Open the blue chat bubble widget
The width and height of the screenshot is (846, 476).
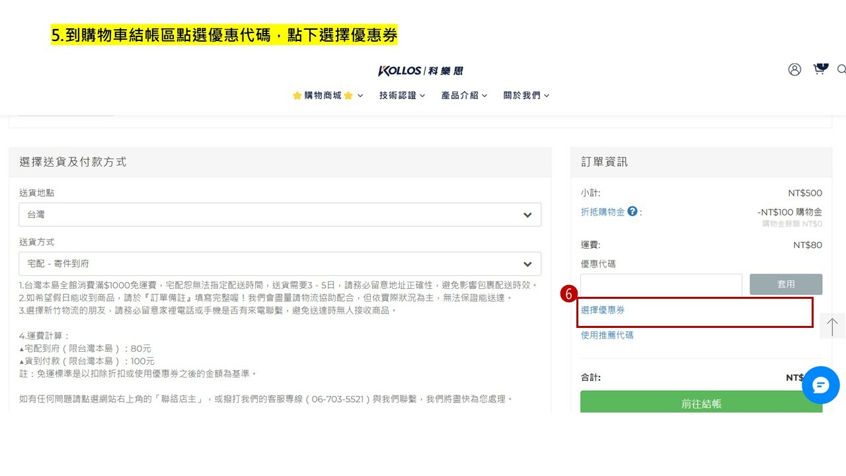[820, 385]
